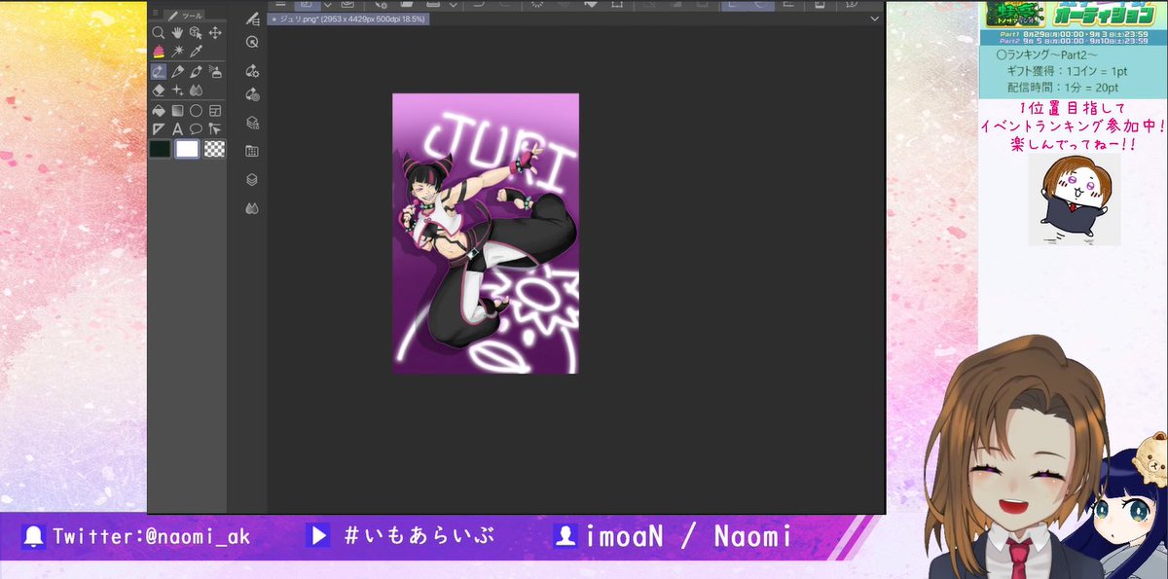The width and height of the screenshot is (1168, 579).
Task: Select the Auto select magic wand
Action: (x=177, y=52)
